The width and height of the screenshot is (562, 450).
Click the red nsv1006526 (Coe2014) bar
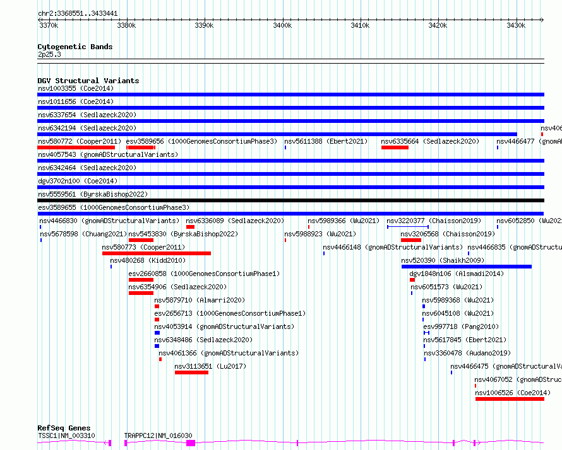(x=509, y=399)
